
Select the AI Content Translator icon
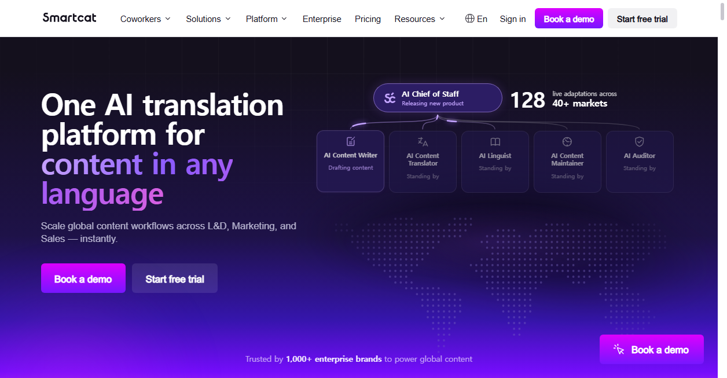coord(423,142)
